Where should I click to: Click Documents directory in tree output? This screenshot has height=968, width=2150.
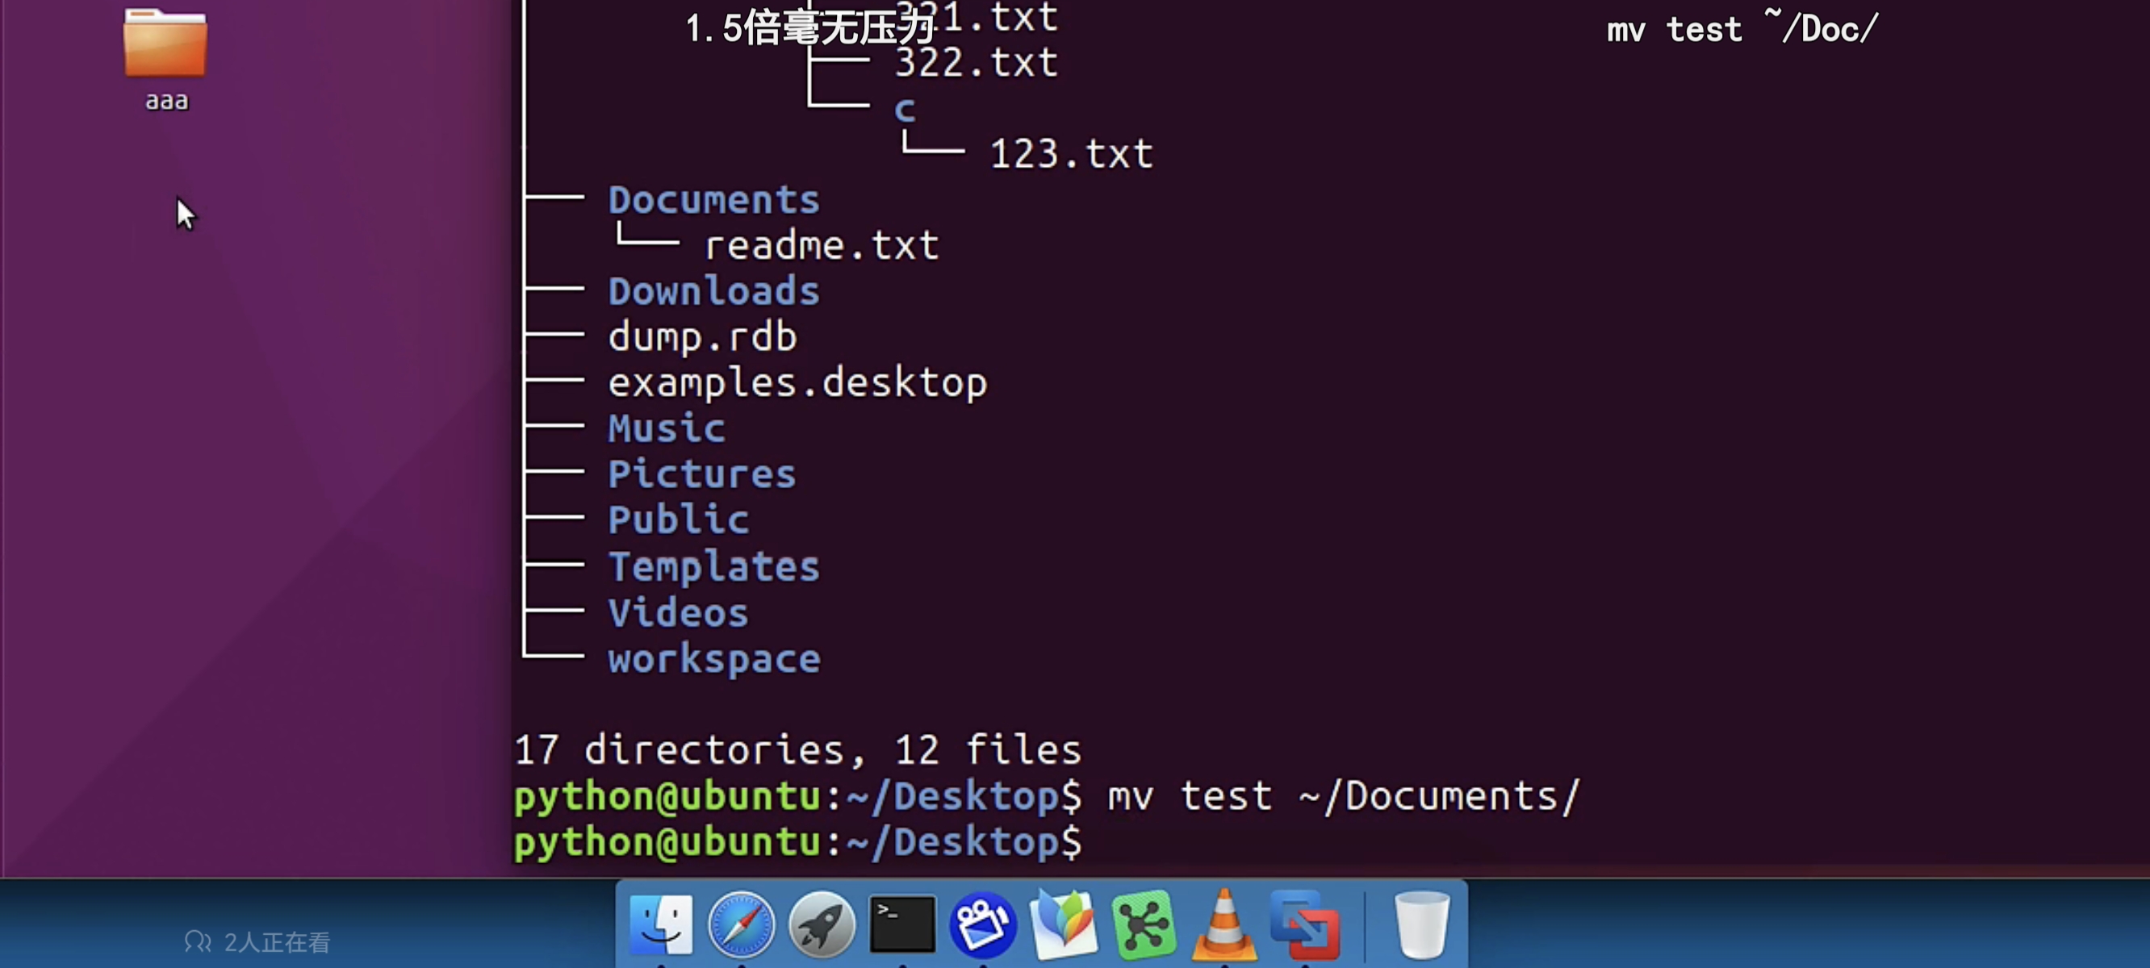(713, 200)
